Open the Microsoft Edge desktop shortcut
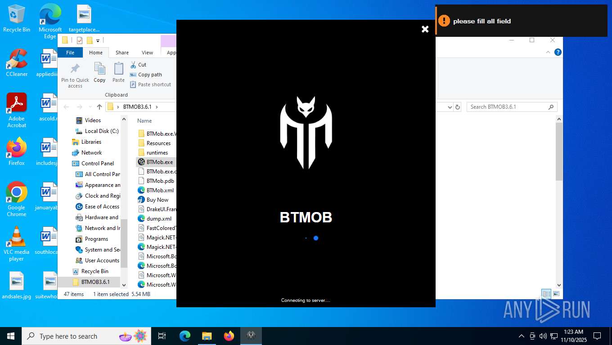The image size is (612, 345). (50, 21)
